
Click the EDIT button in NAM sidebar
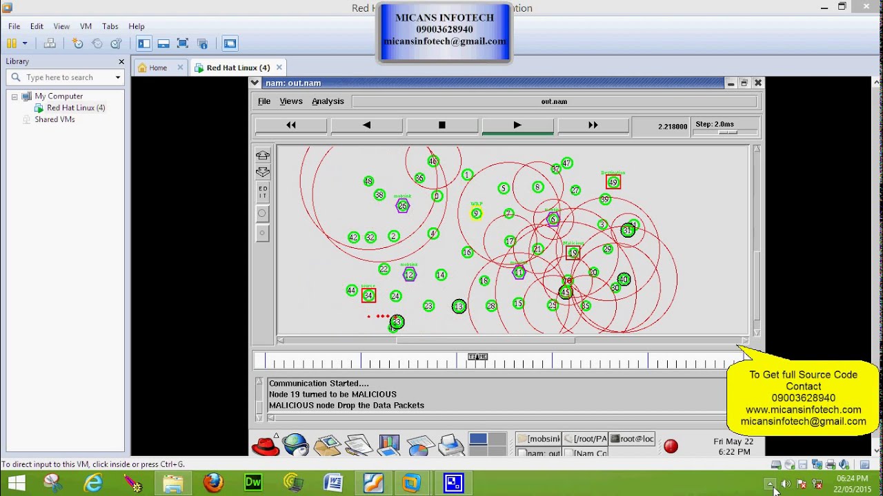pyautogui.click(x=263, y=192)
